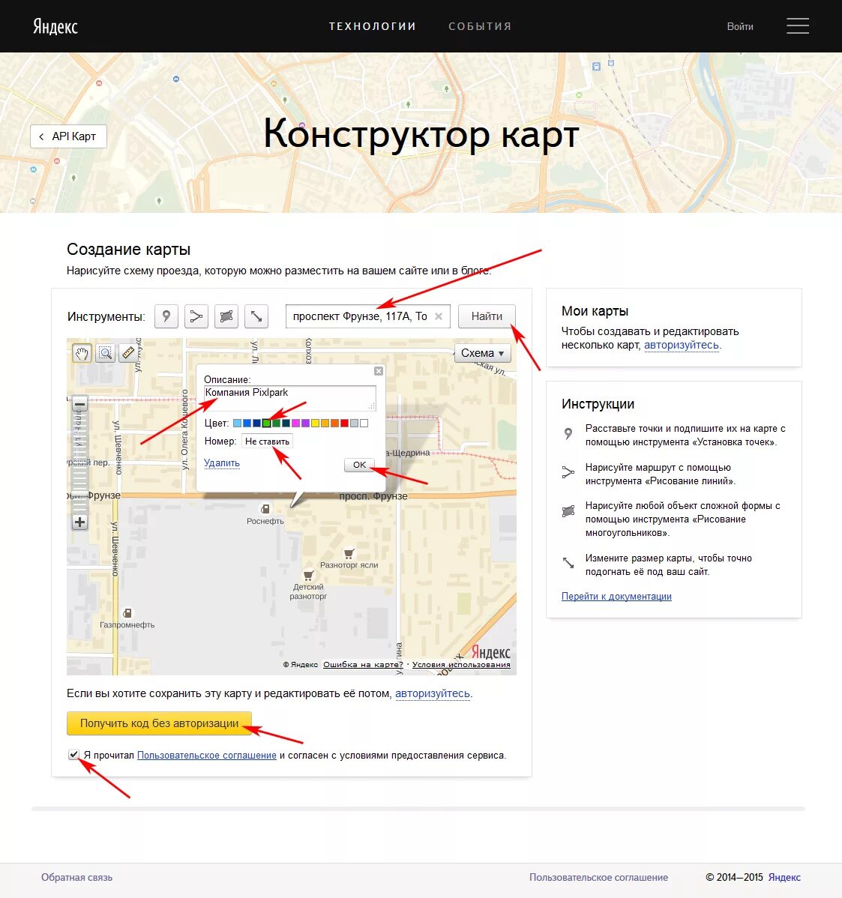Click Войти to sign in

pos(740,26)
